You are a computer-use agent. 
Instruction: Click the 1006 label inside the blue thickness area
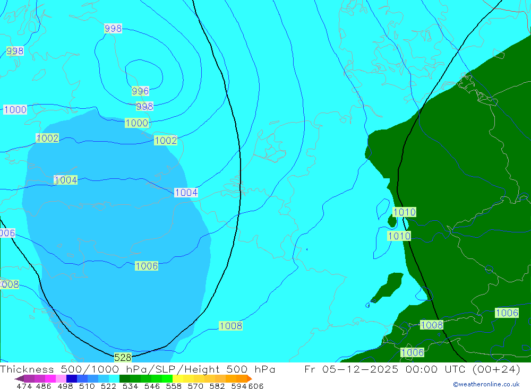(147, 266)
